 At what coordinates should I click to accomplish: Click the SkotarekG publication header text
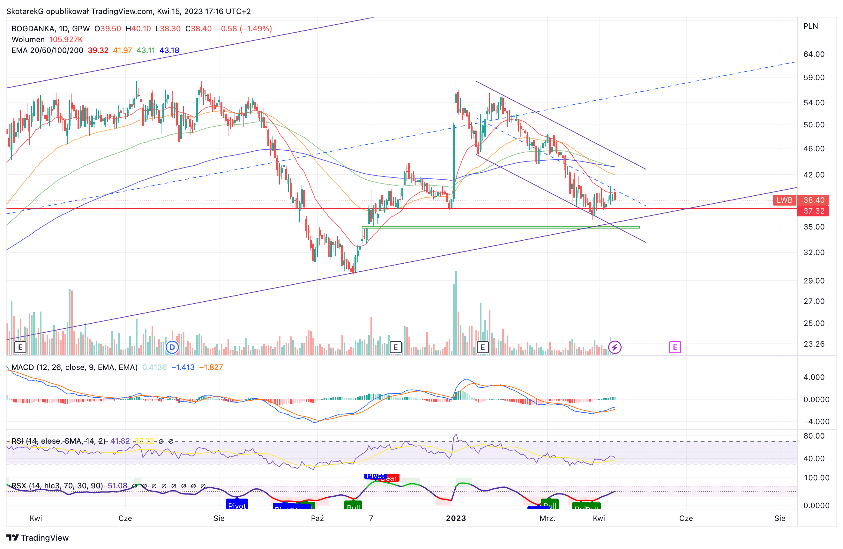(129, 11)
